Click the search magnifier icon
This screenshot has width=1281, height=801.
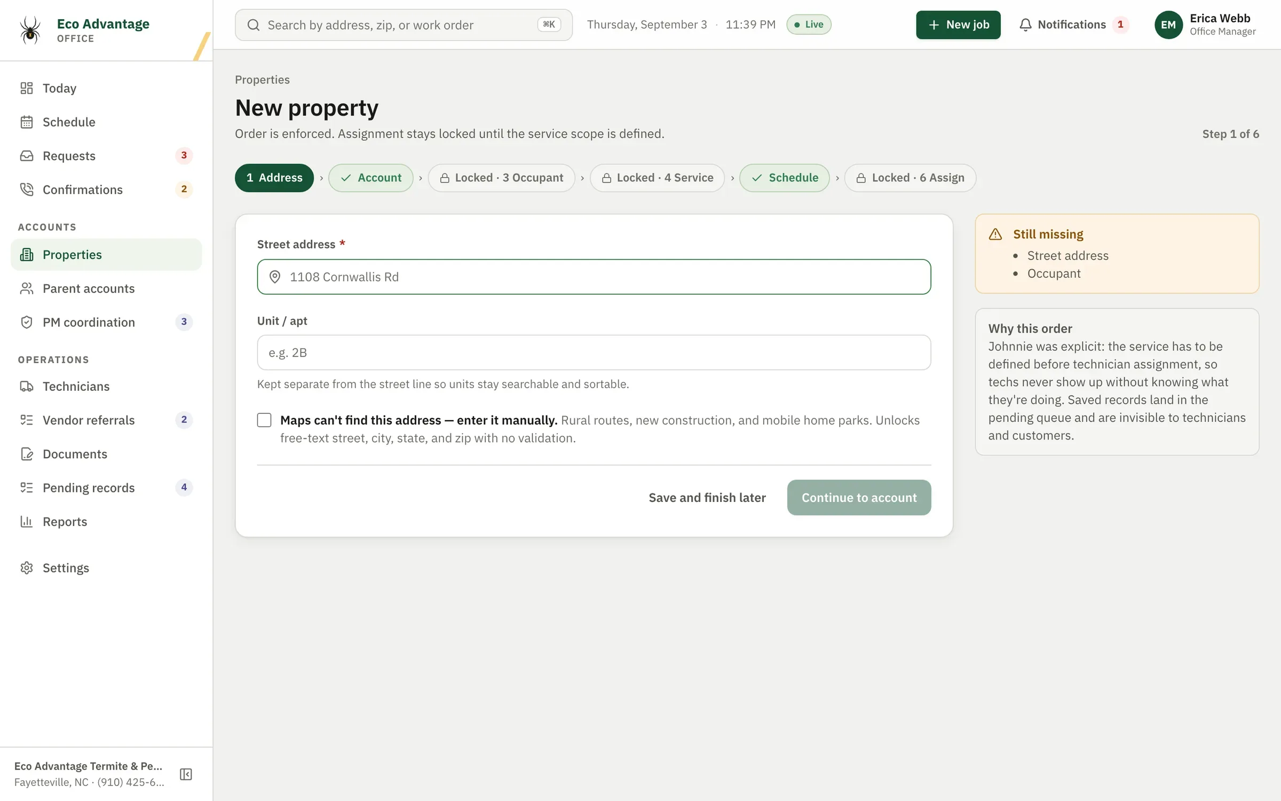(254, 25)
